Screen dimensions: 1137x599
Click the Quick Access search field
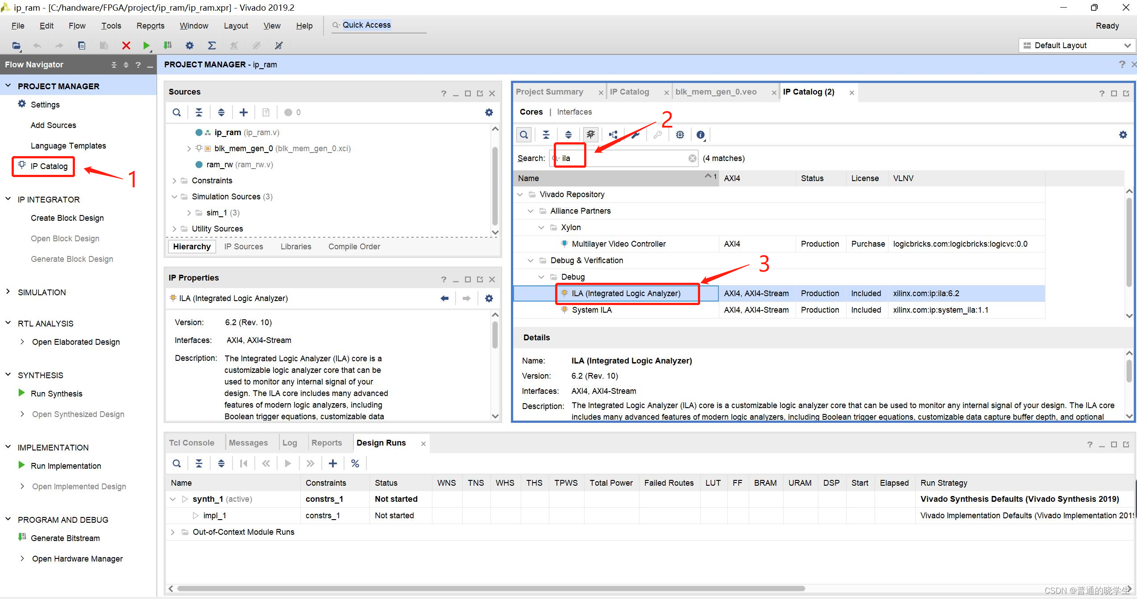coord(378,25)
